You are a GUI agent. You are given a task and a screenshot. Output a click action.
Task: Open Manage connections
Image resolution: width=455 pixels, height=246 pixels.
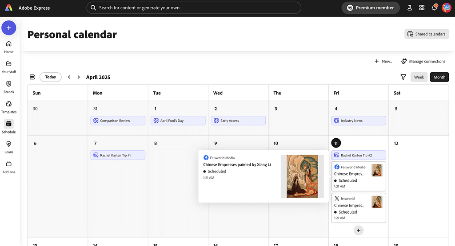click(x=423, y=61)
